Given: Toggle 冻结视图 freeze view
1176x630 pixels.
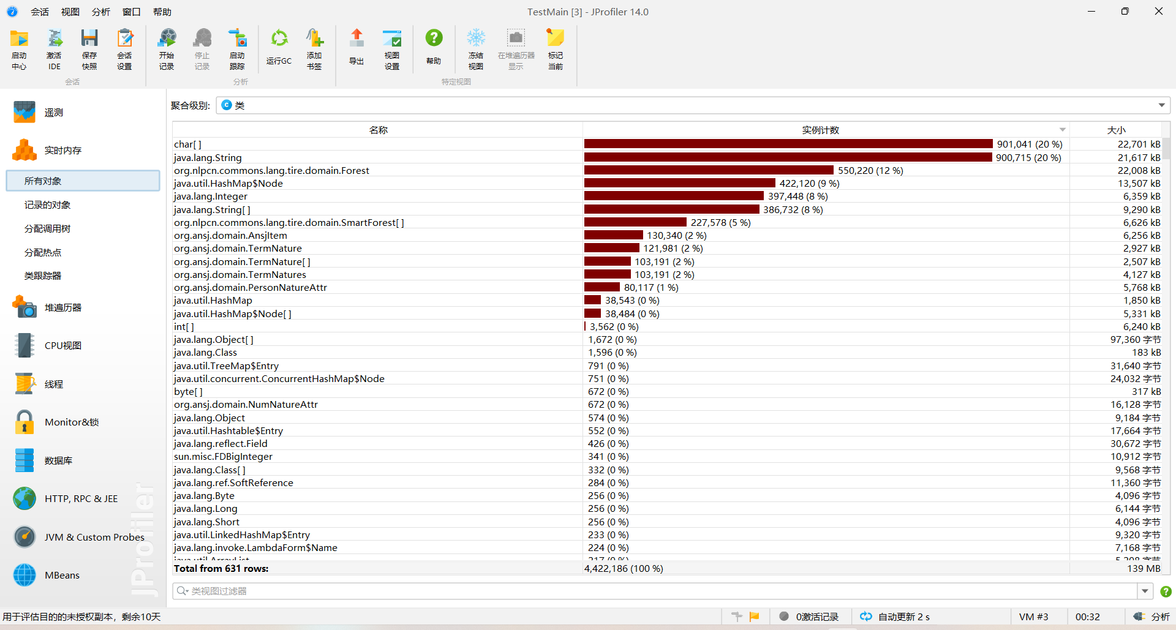Looking at the screenshot, I should 476,49.
